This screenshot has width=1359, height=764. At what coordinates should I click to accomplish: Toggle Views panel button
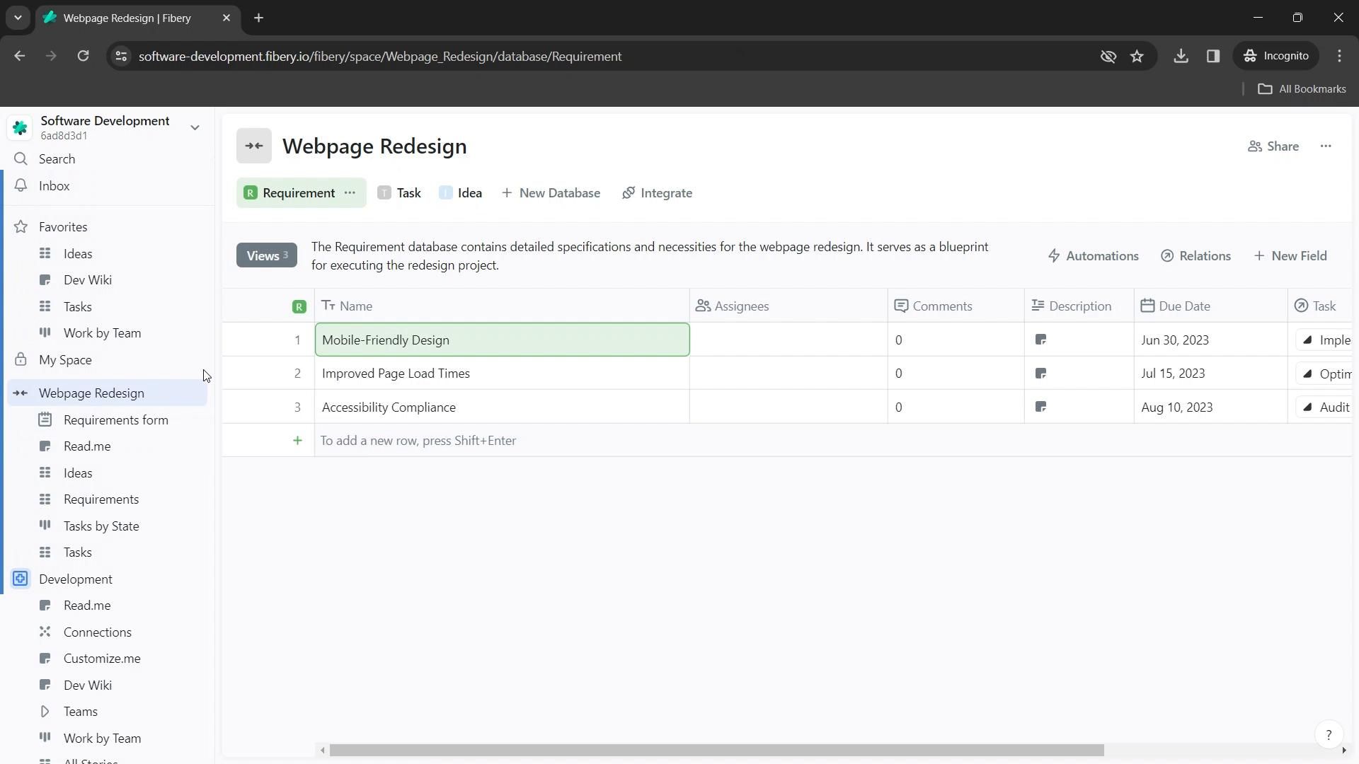coord(266,255)
